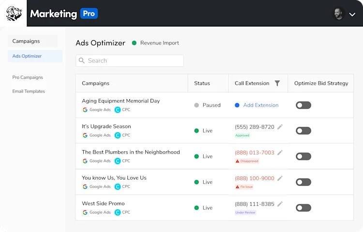Click the Status column header
The image size is (363, 232).
coord(202,83)
